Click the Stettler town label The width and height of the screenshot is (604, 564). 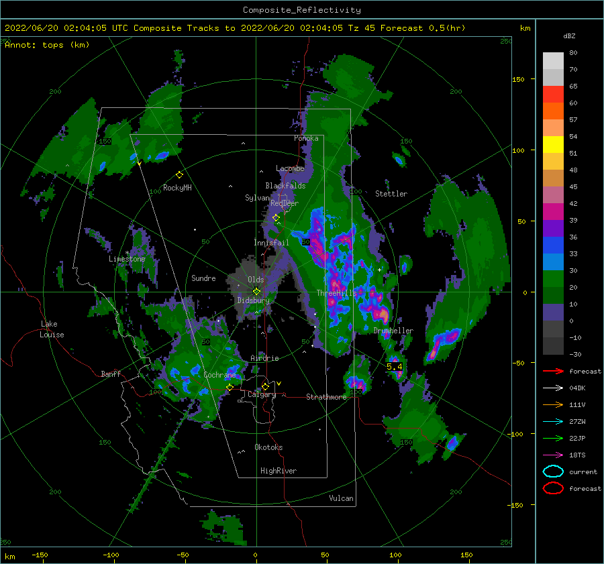(x=391, y=194)
